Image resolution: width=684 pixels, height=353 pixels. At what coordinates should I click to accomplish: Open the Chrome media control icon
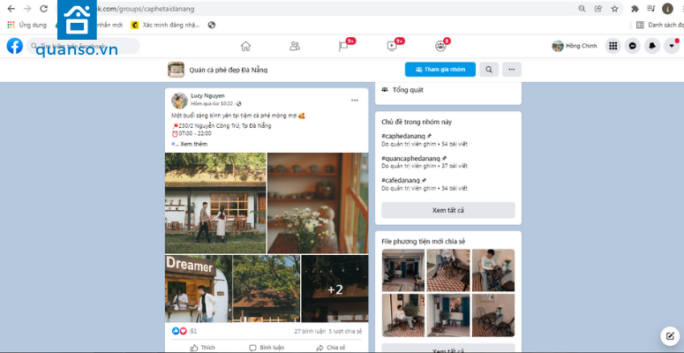(651, 9)
